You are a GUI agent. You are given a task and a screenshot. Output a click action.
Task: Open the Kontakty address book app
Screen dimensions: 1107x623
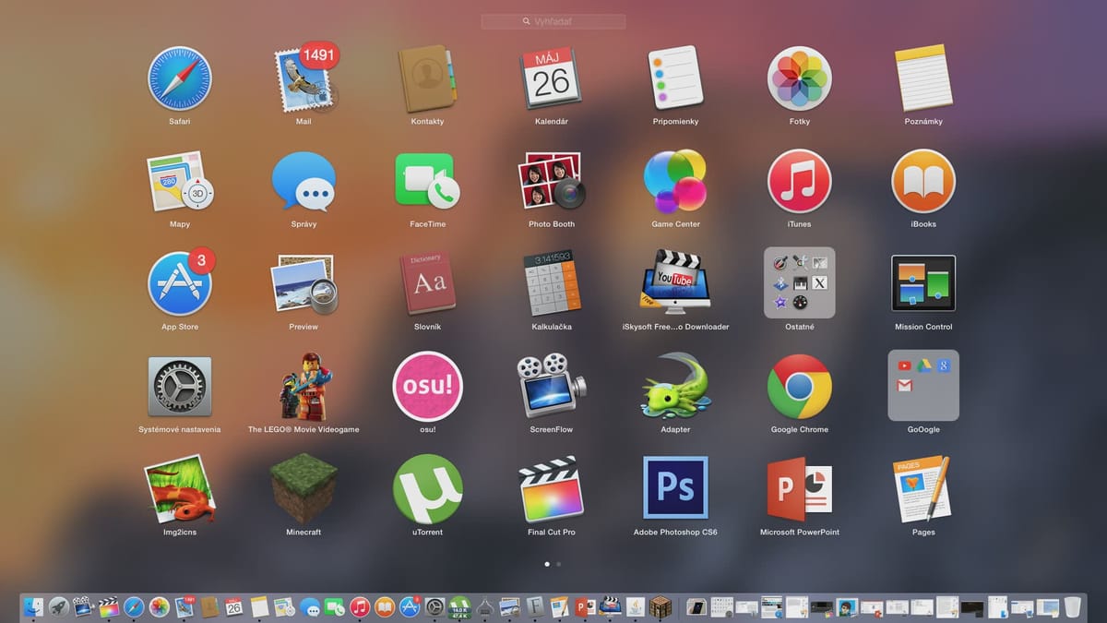click(427, 79)
